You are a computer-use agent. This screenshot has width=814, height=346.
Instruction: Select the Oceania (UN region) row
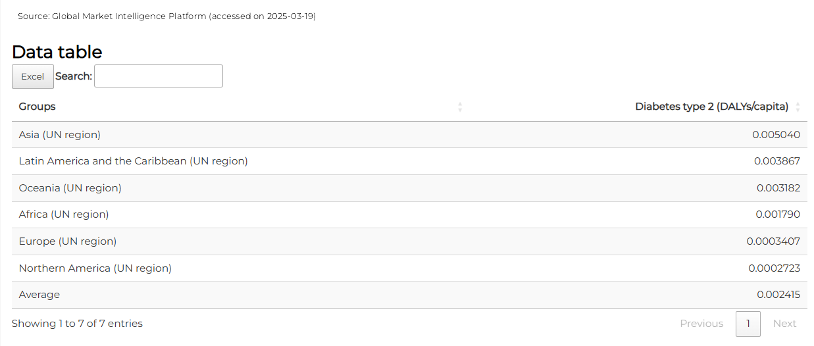click(x=409, y=188)
